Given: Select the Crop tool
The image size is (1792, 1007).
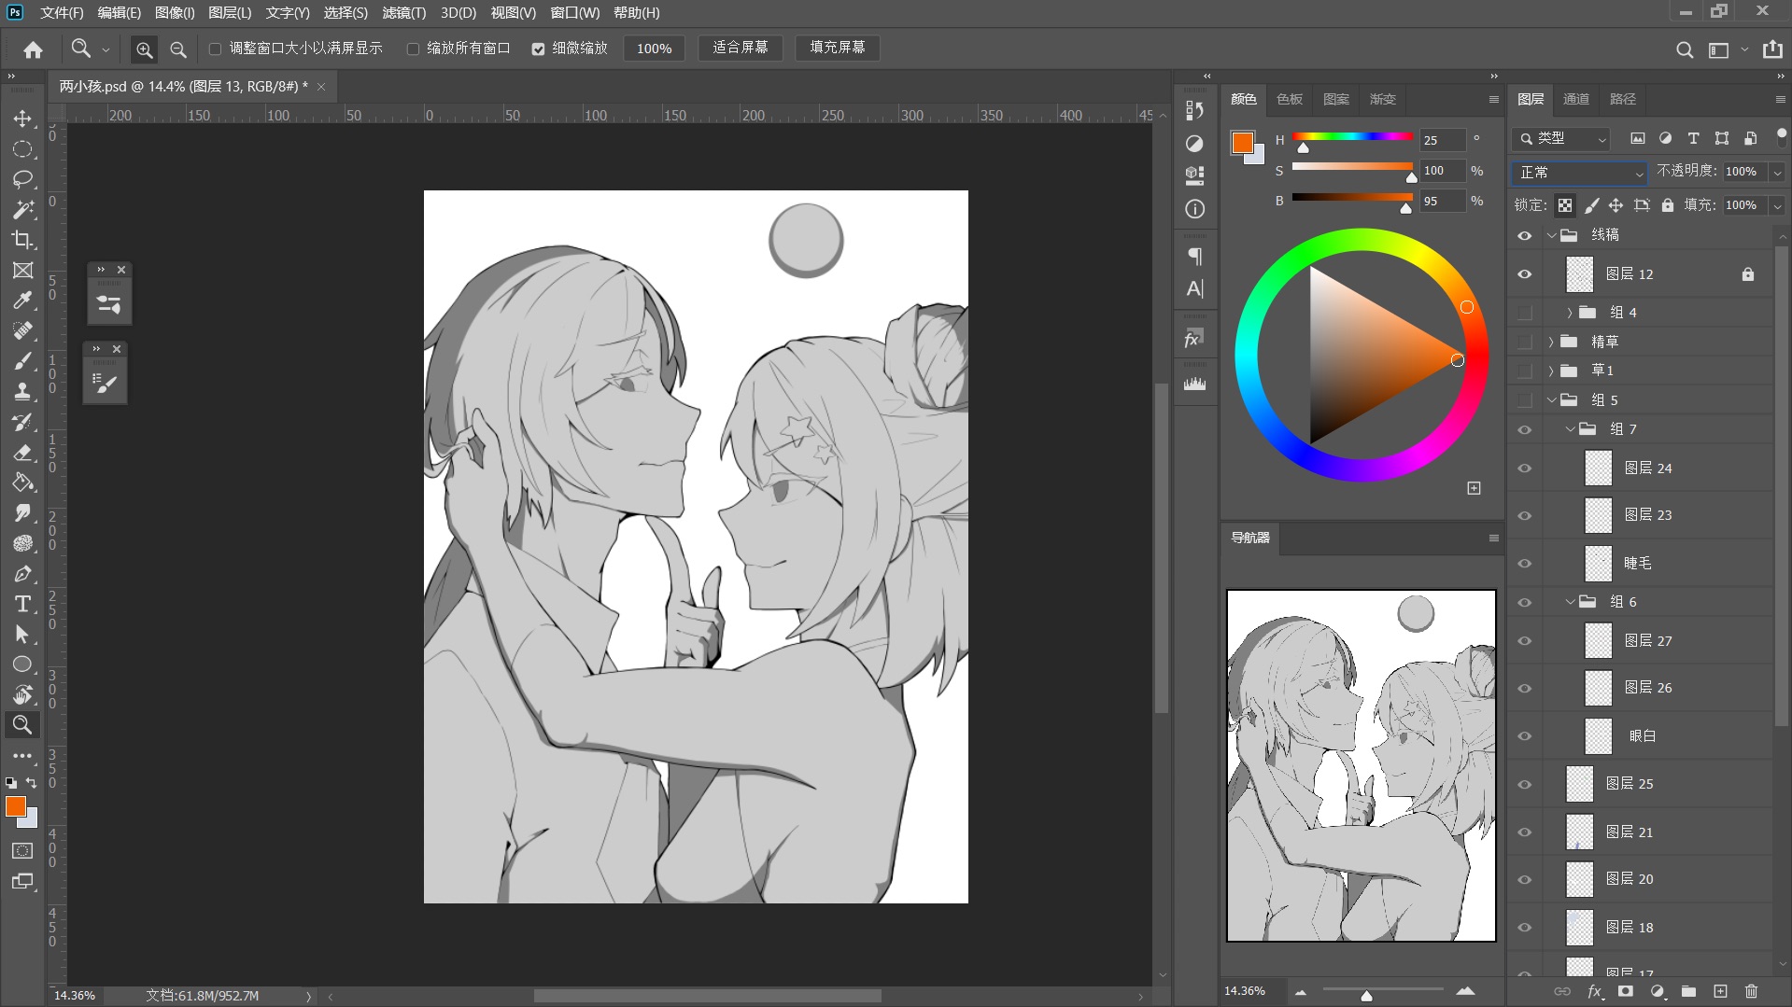Looking at the screenshot, I should tap(22, 240).
